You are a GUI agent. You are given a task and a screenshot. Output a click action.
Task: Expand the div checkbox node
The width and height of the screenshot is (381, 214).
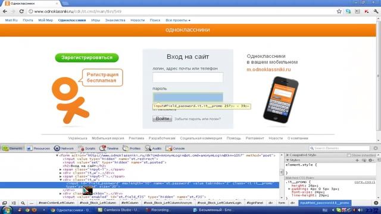[x=61, y=194]
